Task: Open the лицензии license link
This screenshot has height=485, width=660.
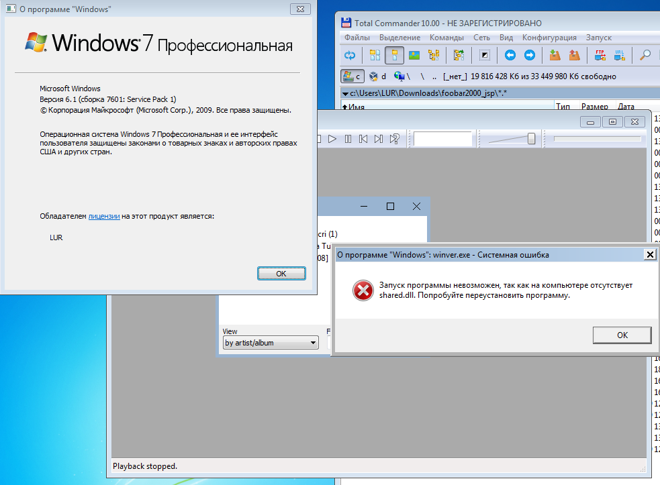Action: [x=104, y=216]
